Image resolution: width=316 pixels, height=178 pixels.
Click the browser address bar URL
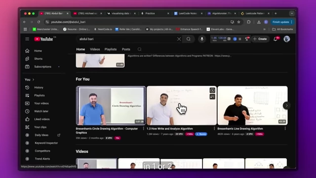[x=68, y=22]
